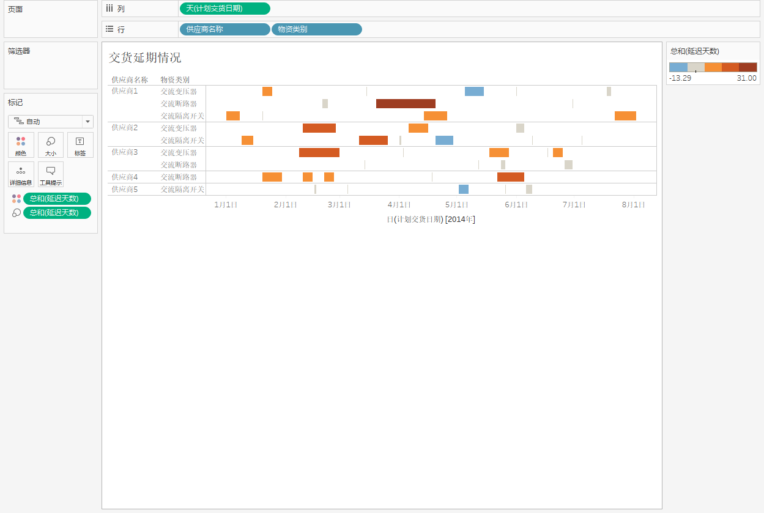Click the rows shelf icon beside 行
The width and height of the screenshot is (764, 513).
[109, 29]
